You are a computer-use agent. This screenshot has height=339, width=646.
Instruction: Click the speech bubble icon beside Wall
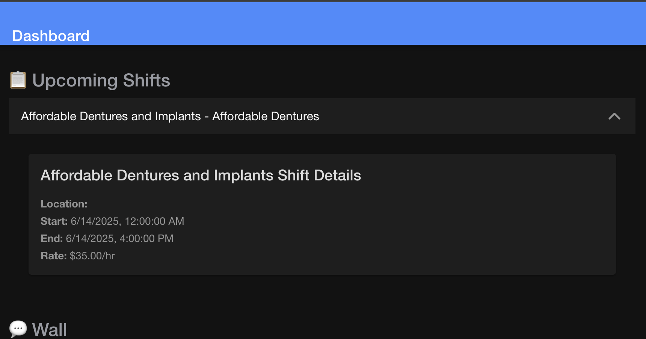pyautogui.click(x=18, y=329)
